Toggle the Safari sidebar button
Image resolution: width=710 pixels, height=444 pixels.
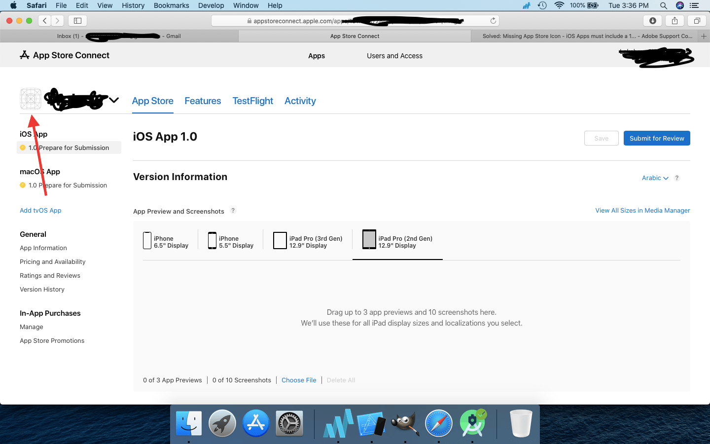point(77,21)
